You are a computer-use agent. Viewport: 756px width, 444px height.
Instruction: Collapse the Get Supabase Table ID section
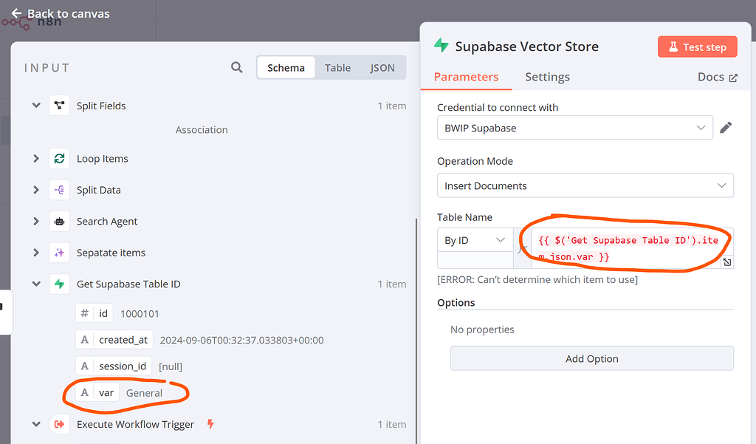click(35, 284)
